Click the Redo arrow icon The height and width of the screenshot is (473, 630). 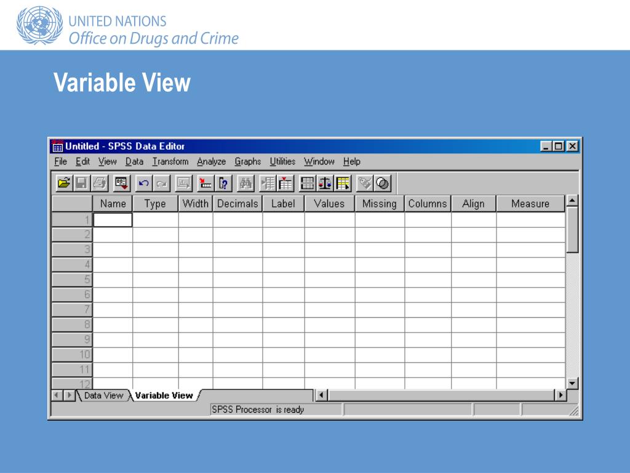click(x=162, y=184)
